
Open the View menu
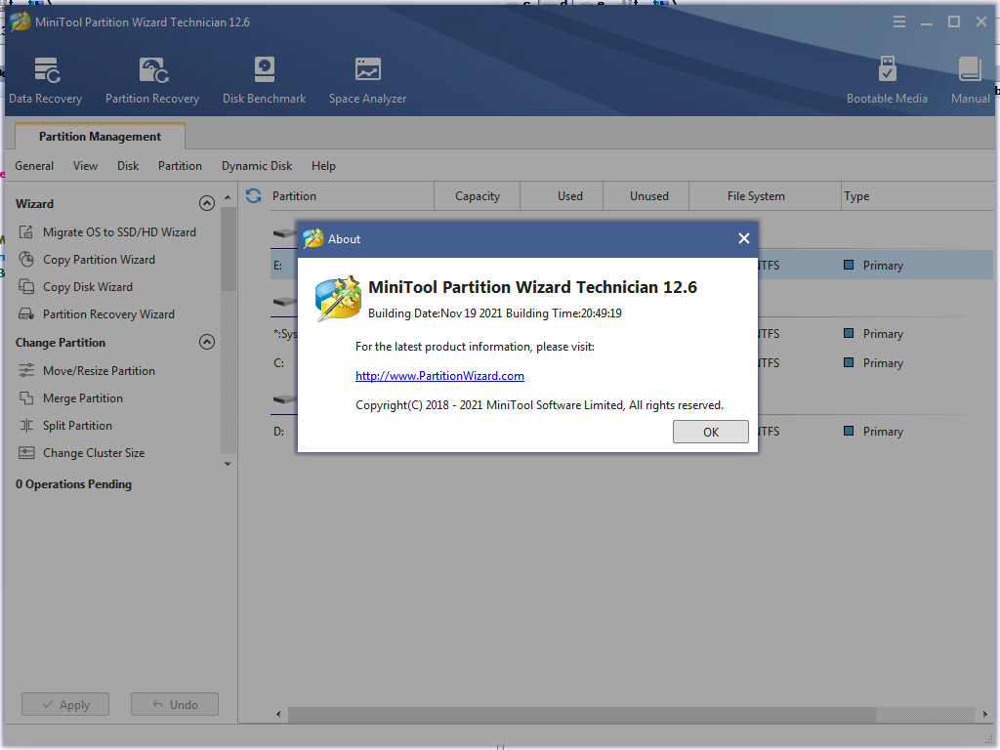tap(86, 166)
